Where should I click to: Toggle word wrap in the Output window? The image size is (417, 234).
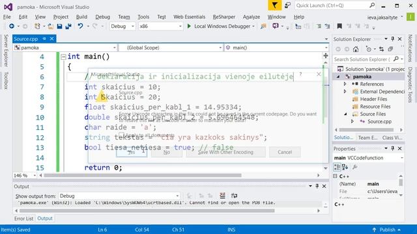click(x=234, y=196)
